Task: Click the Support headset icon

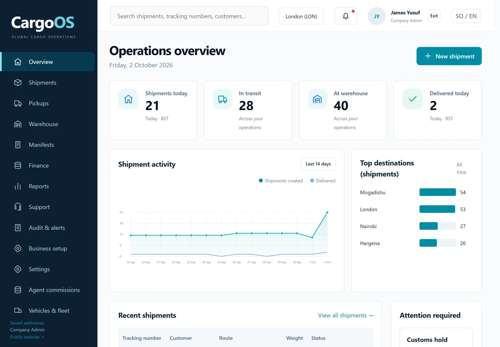Action: (18, 207)
